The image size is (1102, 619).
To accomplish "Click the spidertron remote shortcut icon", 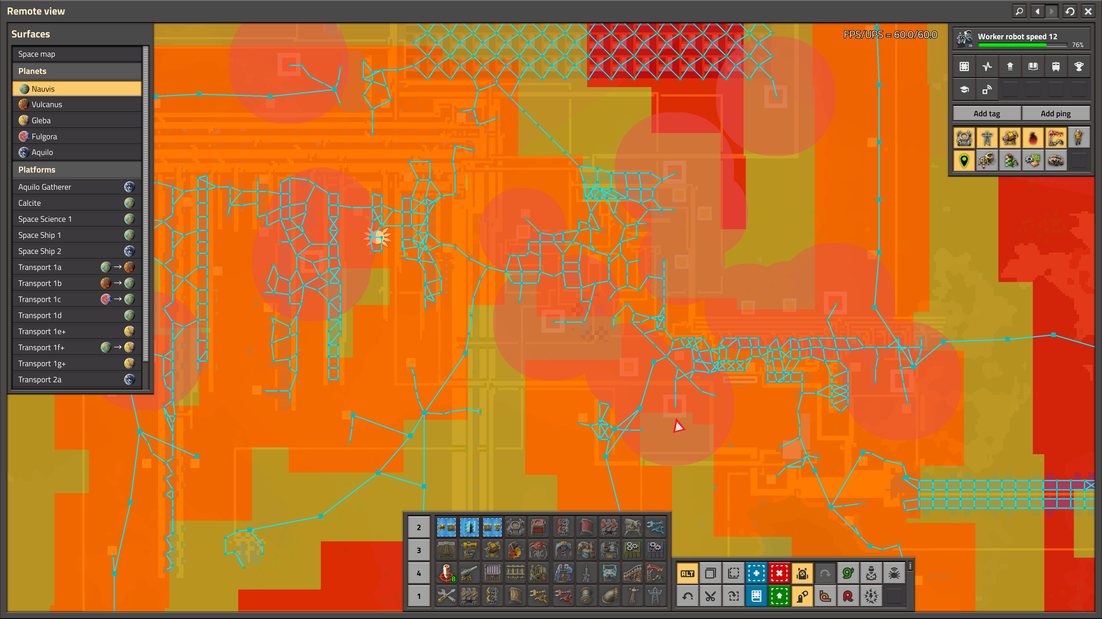I will [894, 573].
